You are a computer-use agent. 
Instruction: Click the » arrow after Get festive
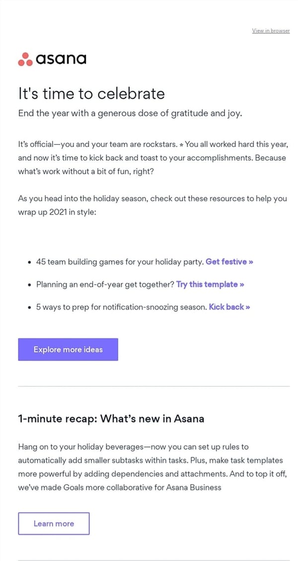[251, 261]
